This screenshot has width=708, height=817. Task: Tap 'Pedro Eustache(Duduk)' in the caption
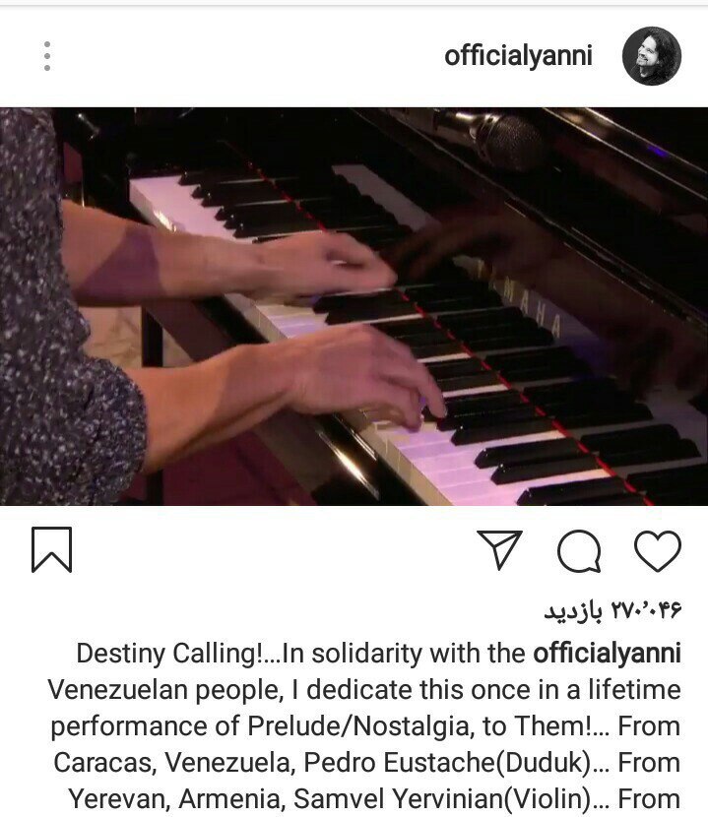447,763
